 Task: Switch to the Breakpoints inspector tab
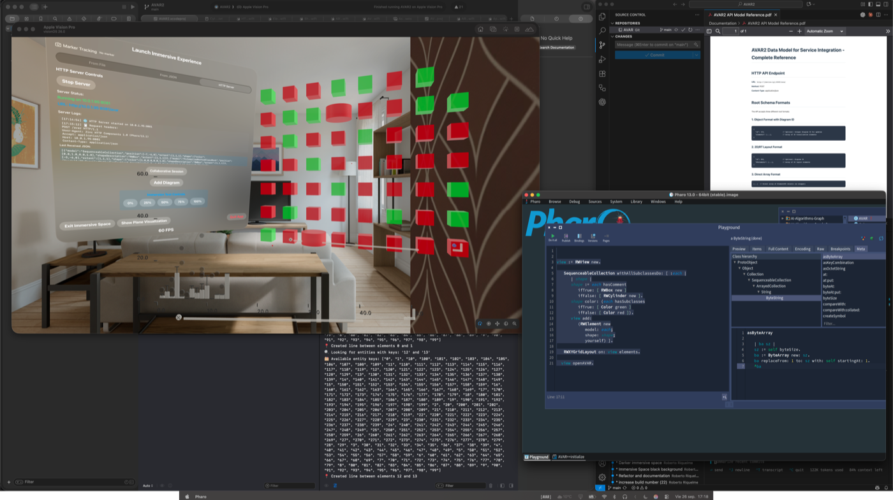[840, 249]
